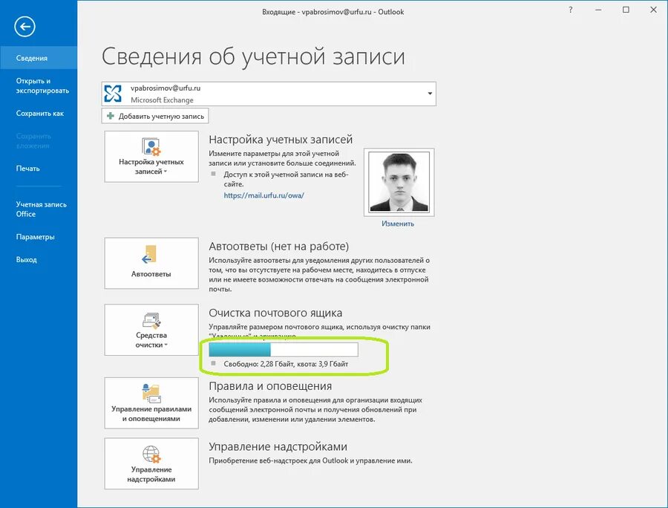Close the Outlook window

(653, 10)
